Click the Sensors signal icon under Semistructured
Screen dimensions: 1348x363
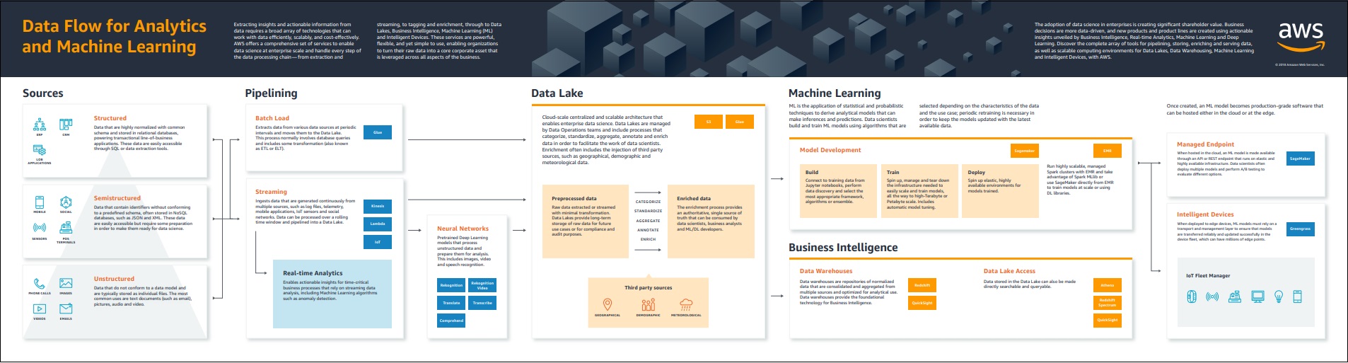click(40, 228)
